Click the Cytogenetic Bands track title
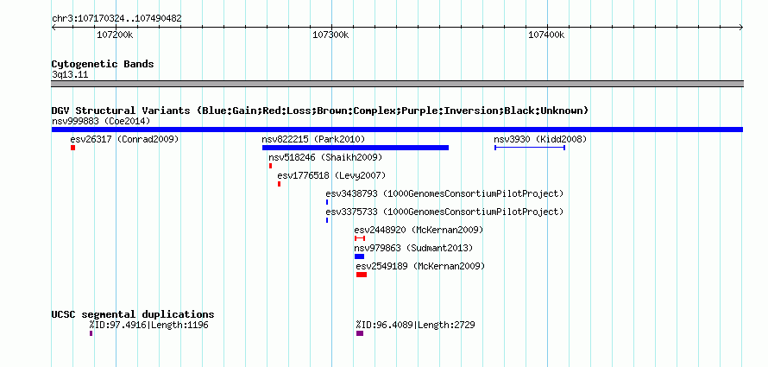Viewport: 768px width, 367px height. [103, 64]
